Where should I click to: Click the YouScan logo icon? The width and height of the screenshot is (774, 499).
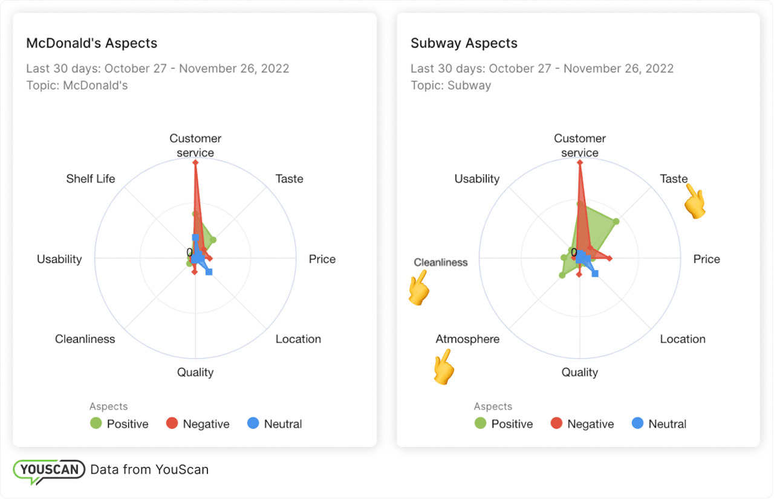tap(49, 471)
